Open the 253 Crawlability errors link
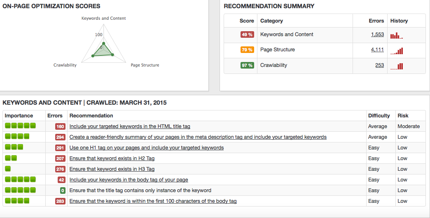Screen dimensions: 430x218 pyautogui.click(x=379, y=65)
